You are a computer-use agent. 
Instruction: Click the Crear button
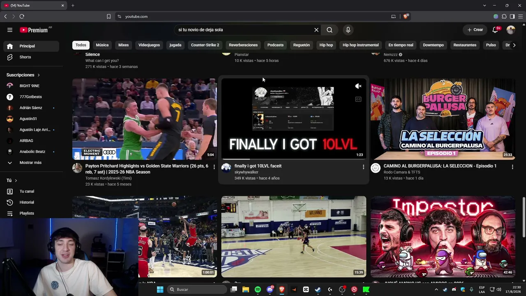point(475,30)
